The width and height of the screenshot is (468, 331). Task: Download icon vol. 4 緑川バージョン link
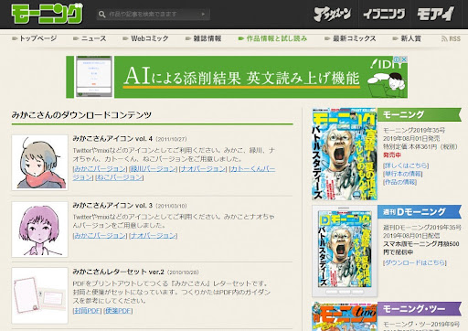click(x=154, y=168)
